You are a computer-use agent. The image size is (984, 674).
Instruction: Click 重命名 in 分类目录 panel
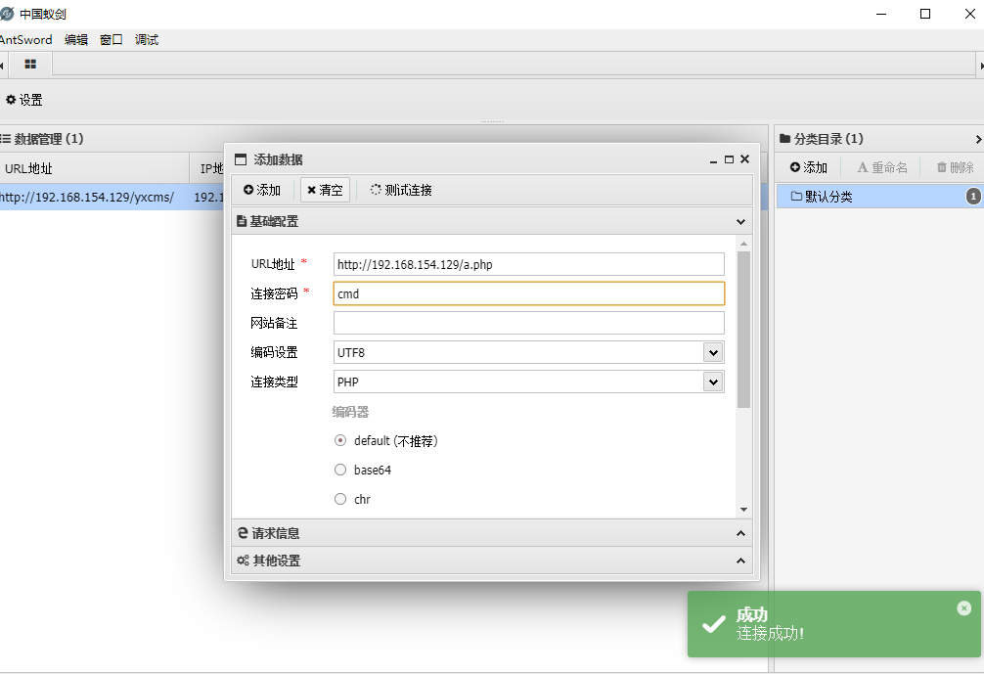coord(882,167)
